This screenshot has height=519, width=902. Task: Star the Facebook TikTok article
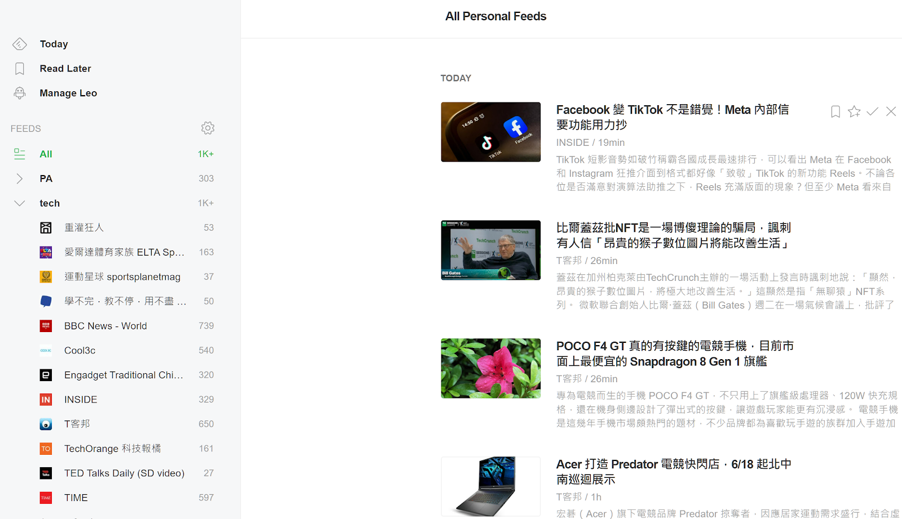tap(854, 111)
